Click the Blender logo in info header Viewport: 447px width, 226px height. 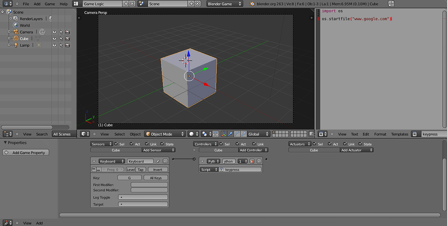(252, 4)
